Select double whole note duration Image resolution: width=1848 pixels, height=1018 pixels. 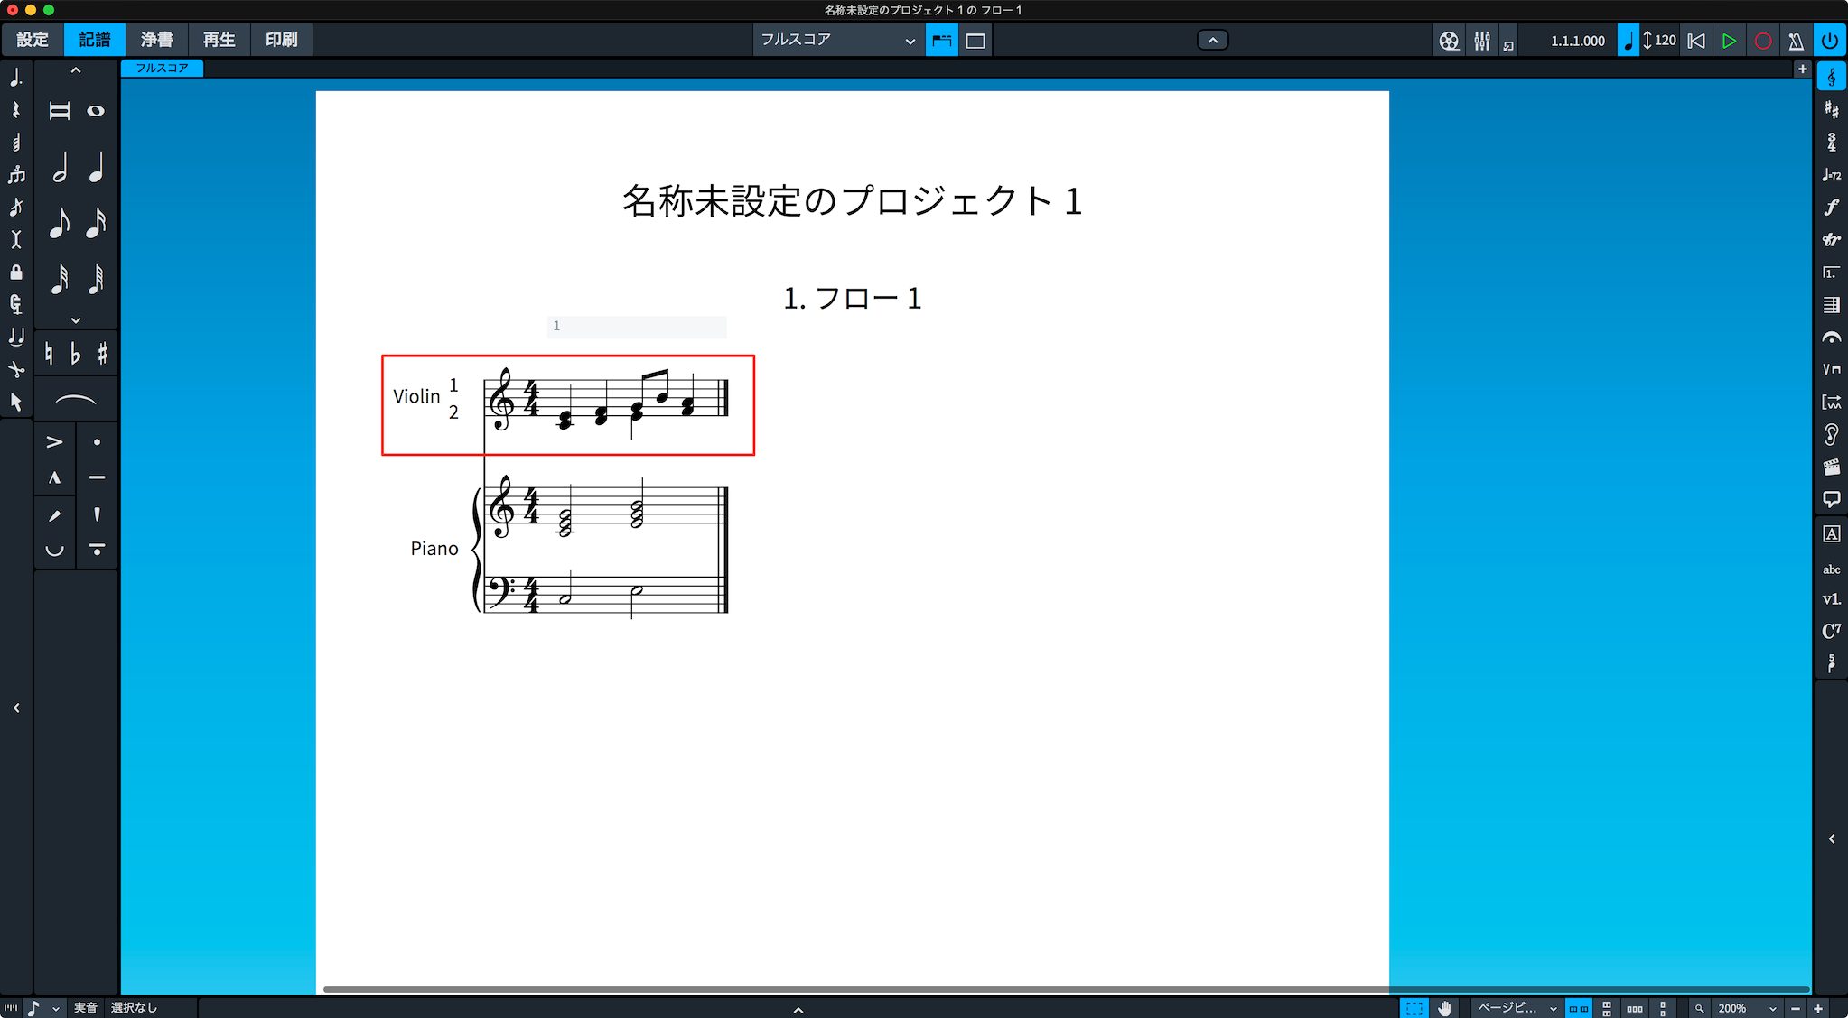click(x=60, y=111)
